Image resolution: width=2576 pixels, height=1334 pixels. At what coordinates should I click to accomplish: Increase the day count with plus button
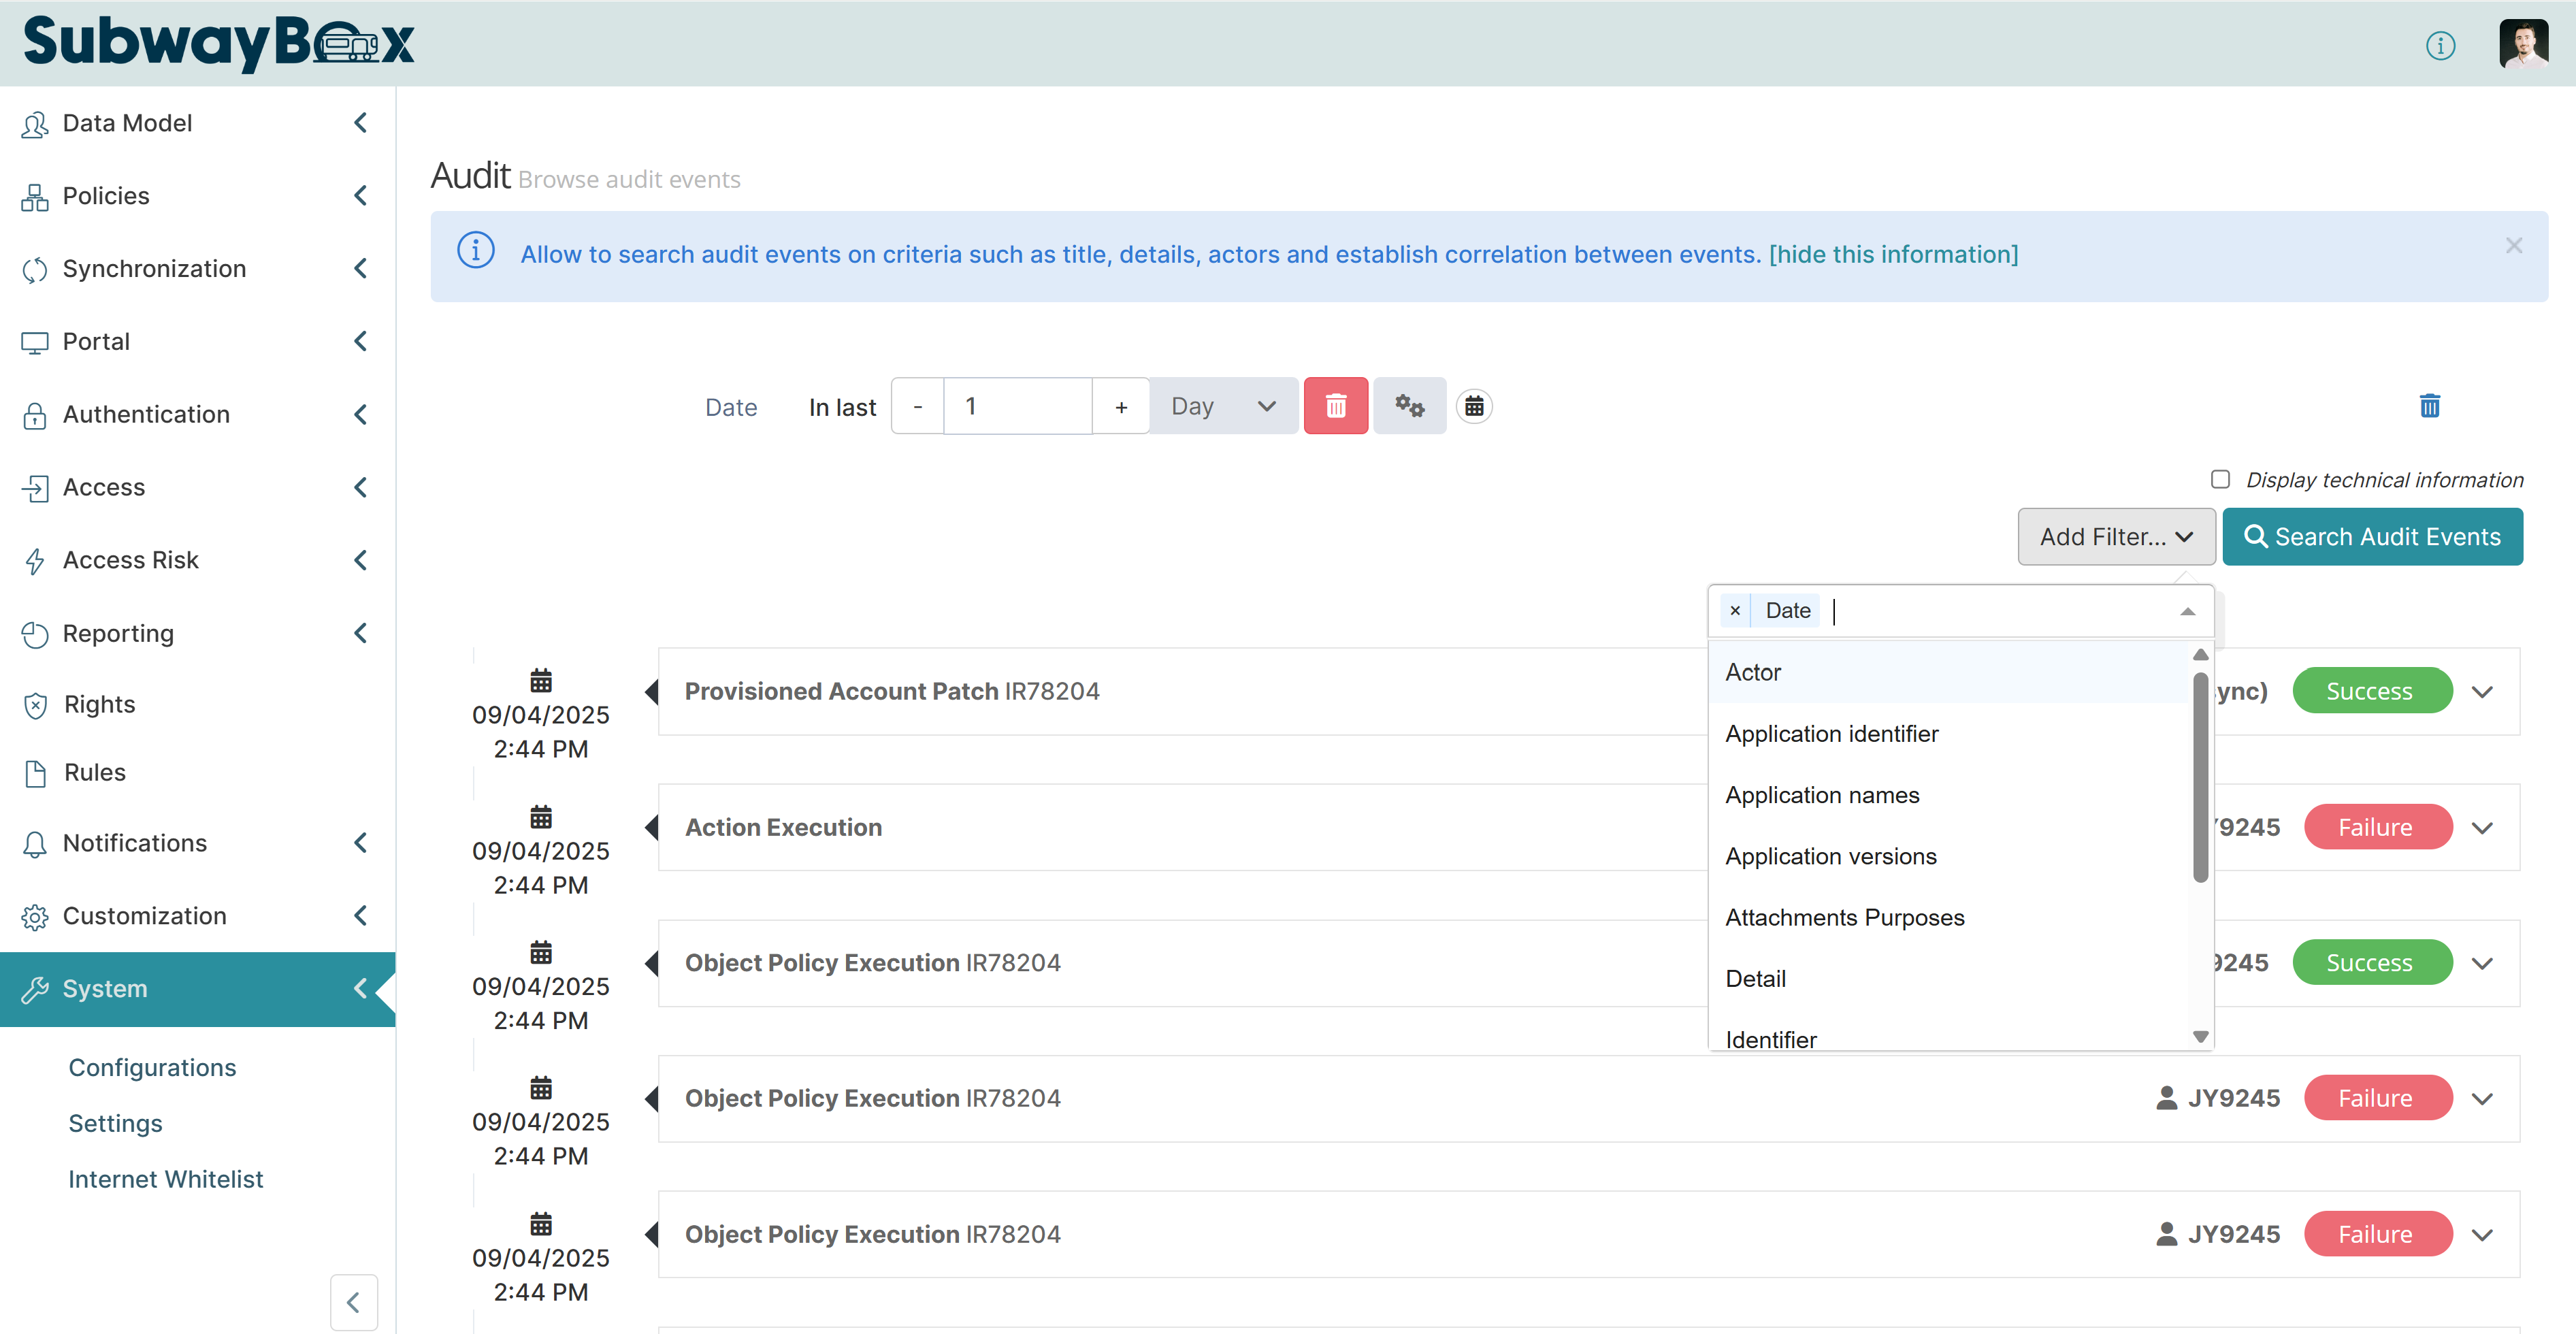click(1121, 406)
